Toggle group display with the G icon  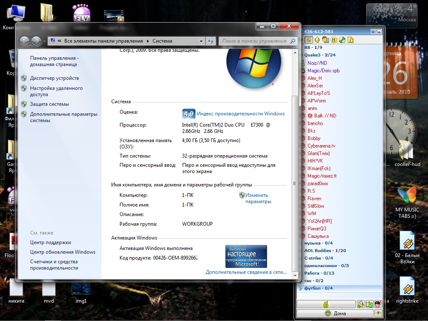(309, 40)
